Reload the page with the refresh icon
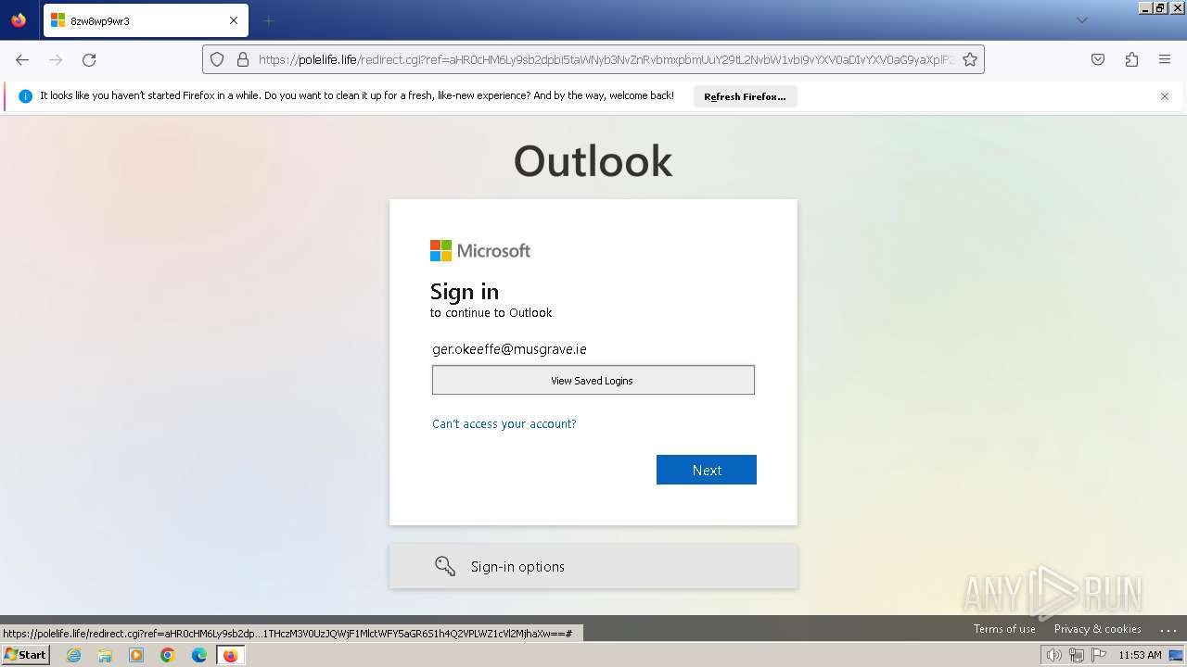This screenshot has width=1187, height=667. 89,59
